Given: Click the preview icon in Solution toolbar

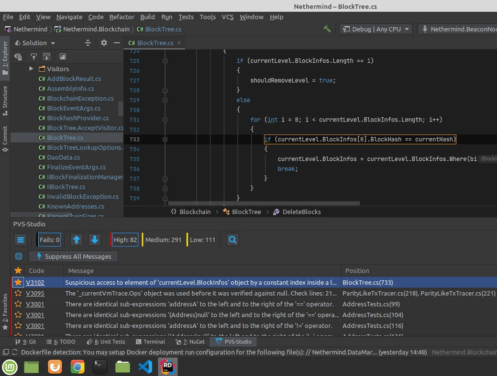Looking at the screenshot, I should coord(63,57).
